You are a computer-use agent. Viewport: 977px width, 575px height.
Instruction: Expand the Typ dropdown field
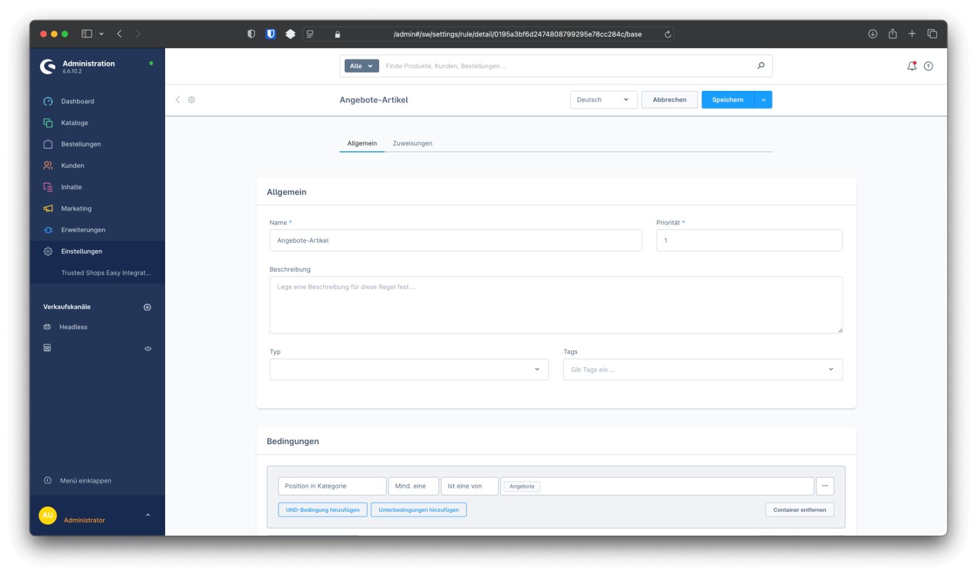pyautogui.click(x=409, y=369)
